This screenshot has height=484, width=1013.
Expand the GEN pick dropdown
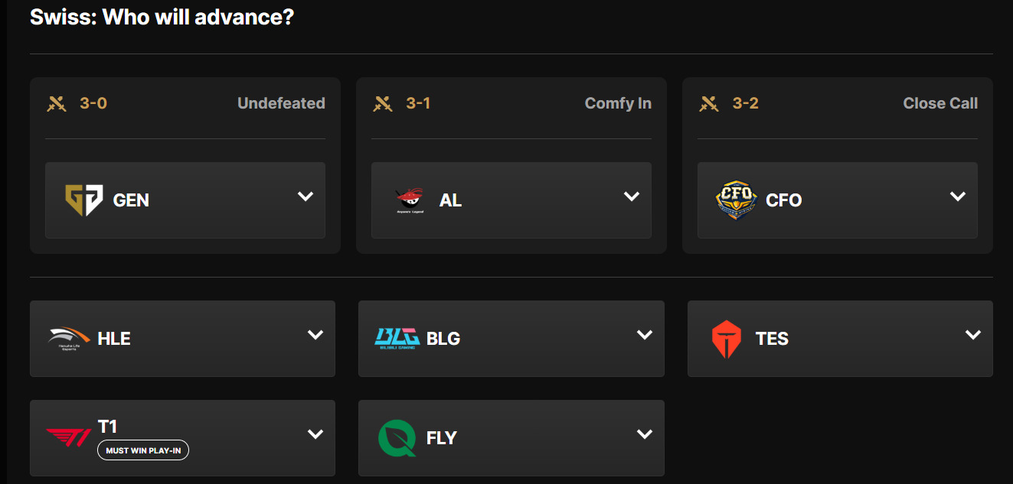point(304,196)
